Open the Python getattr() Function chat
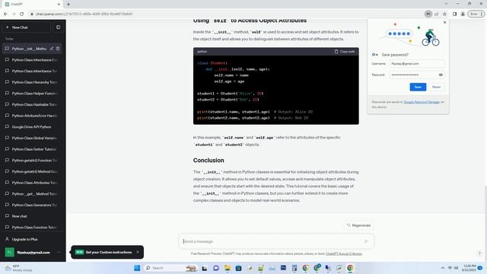 tap(32, 161)
